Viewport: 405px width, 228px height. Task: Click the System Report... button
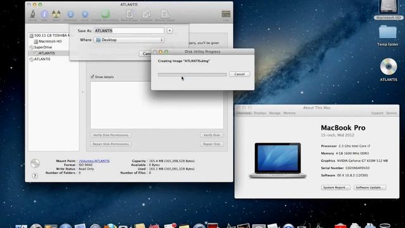(x=335, y=187)
